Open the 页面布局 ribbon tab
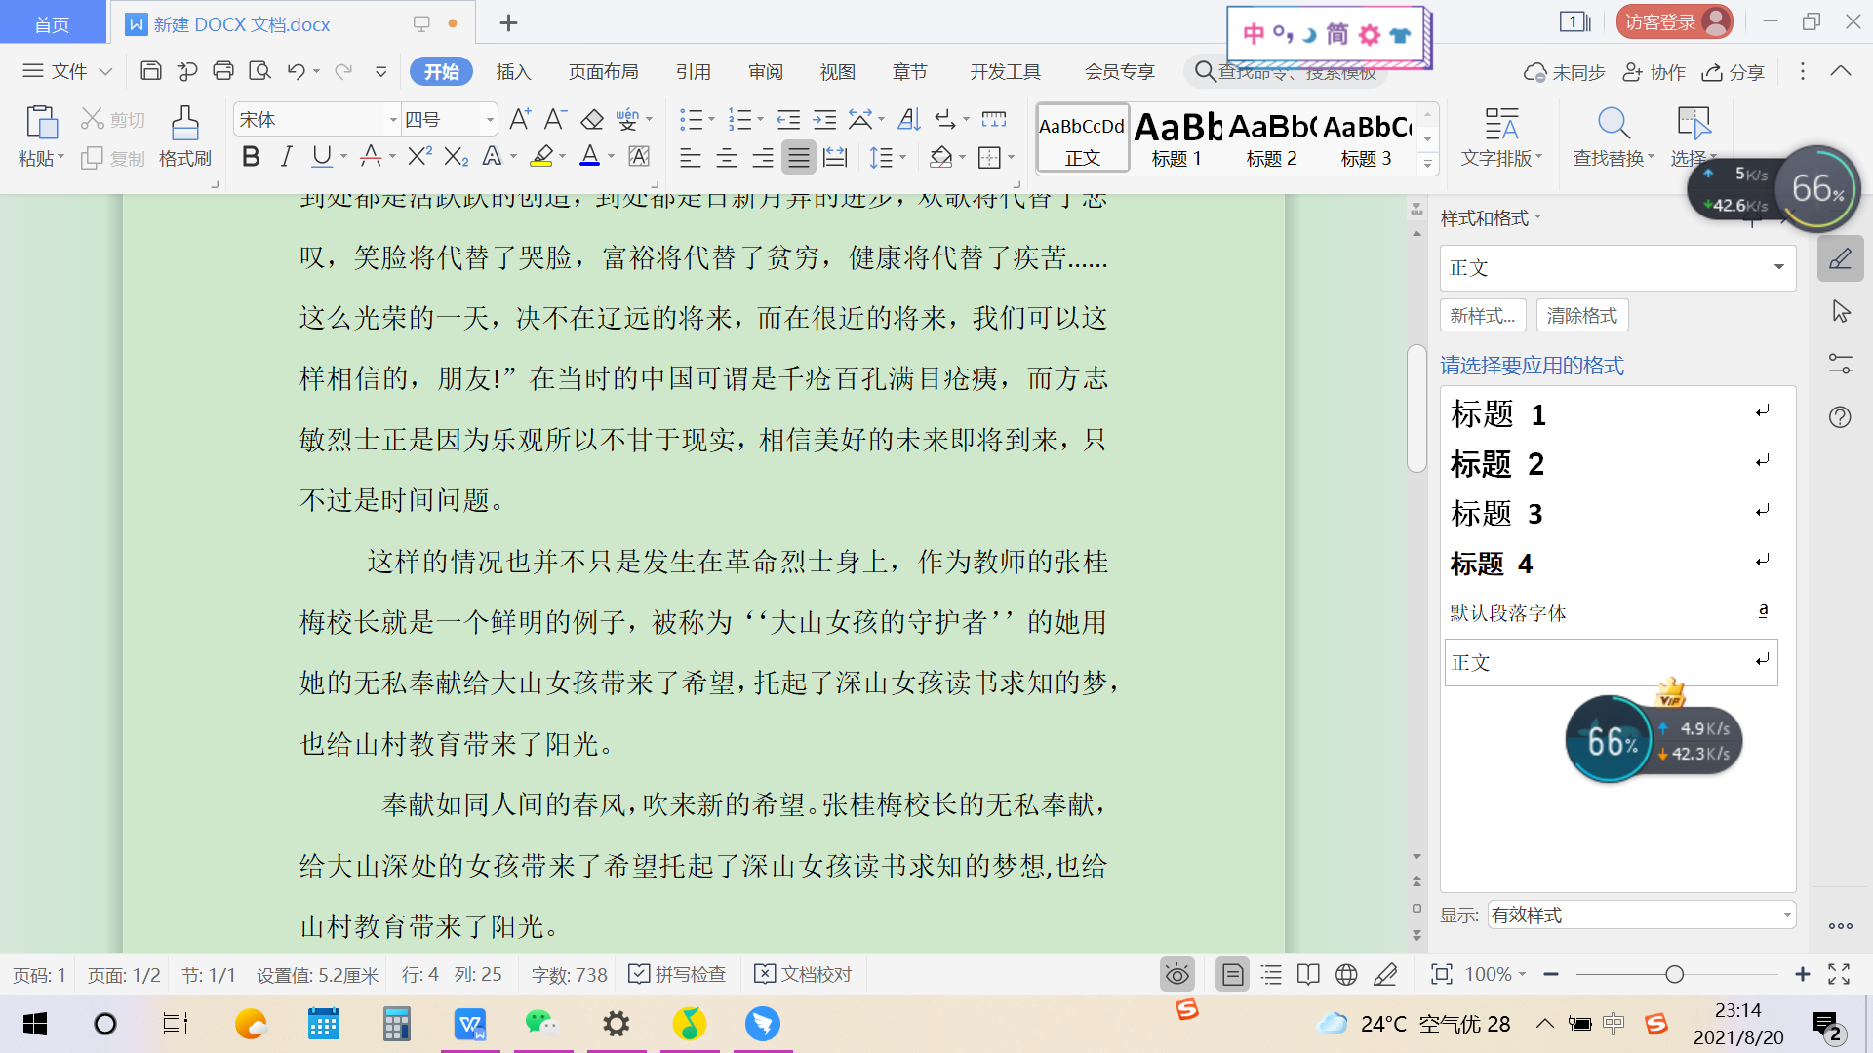 tap(603, 71)
